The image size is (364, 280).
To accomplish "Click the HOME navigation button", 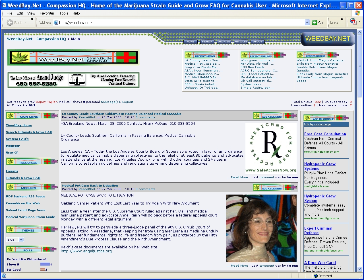I will tap(191, 42).
